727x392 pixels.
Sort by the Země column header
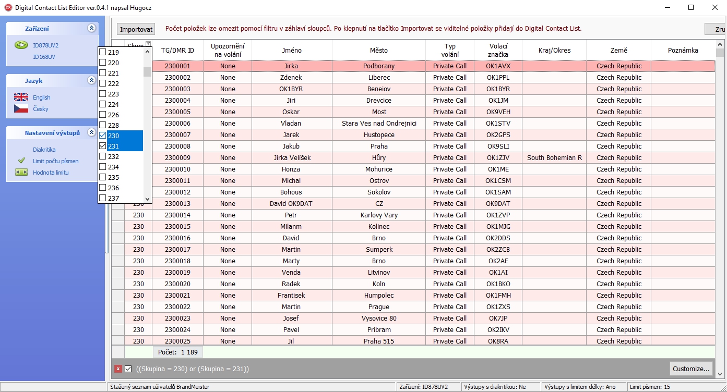tap(619, 51)
